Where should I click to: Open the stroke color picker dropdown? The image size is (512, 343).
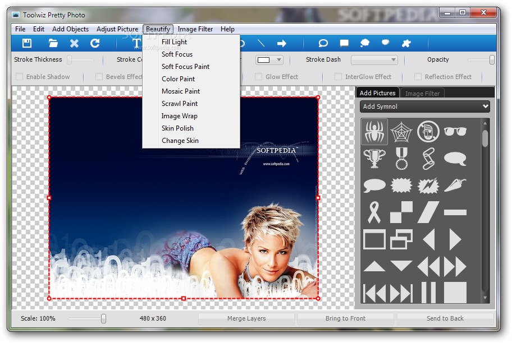[x=269, y=59]
